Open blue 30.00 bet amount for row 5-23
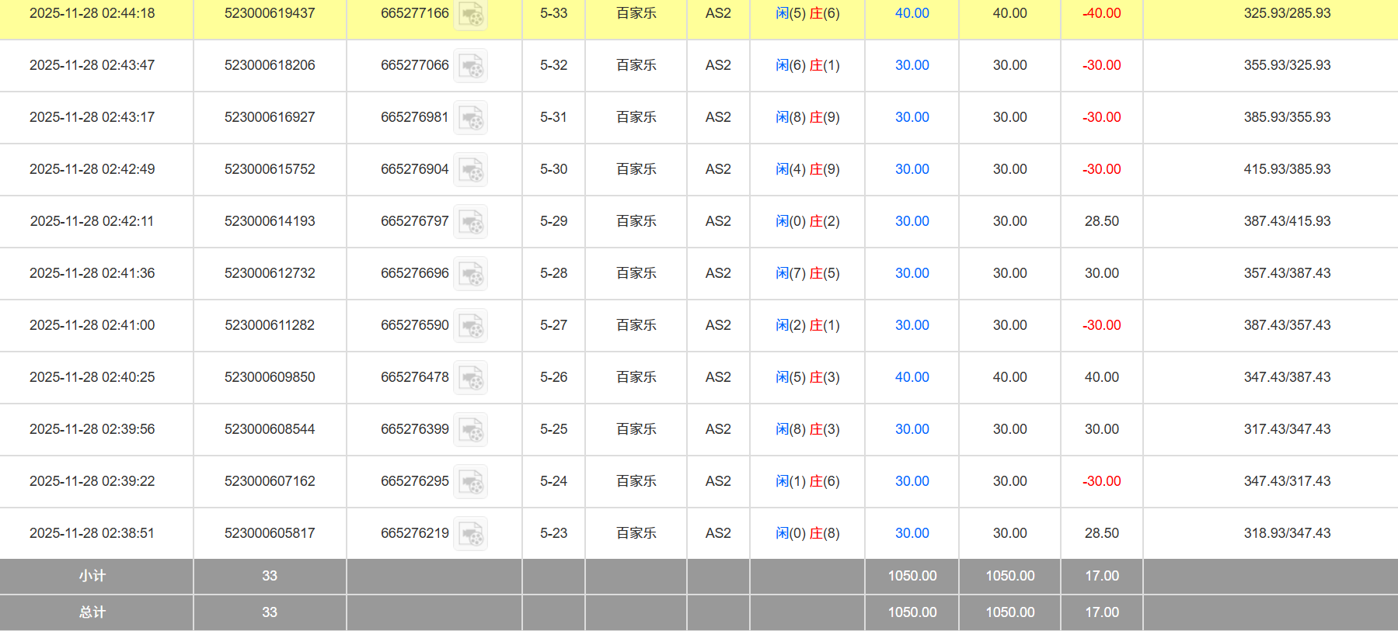Image resolution: width=1398 pixels, height=631 pixels. tap(912, 533)
